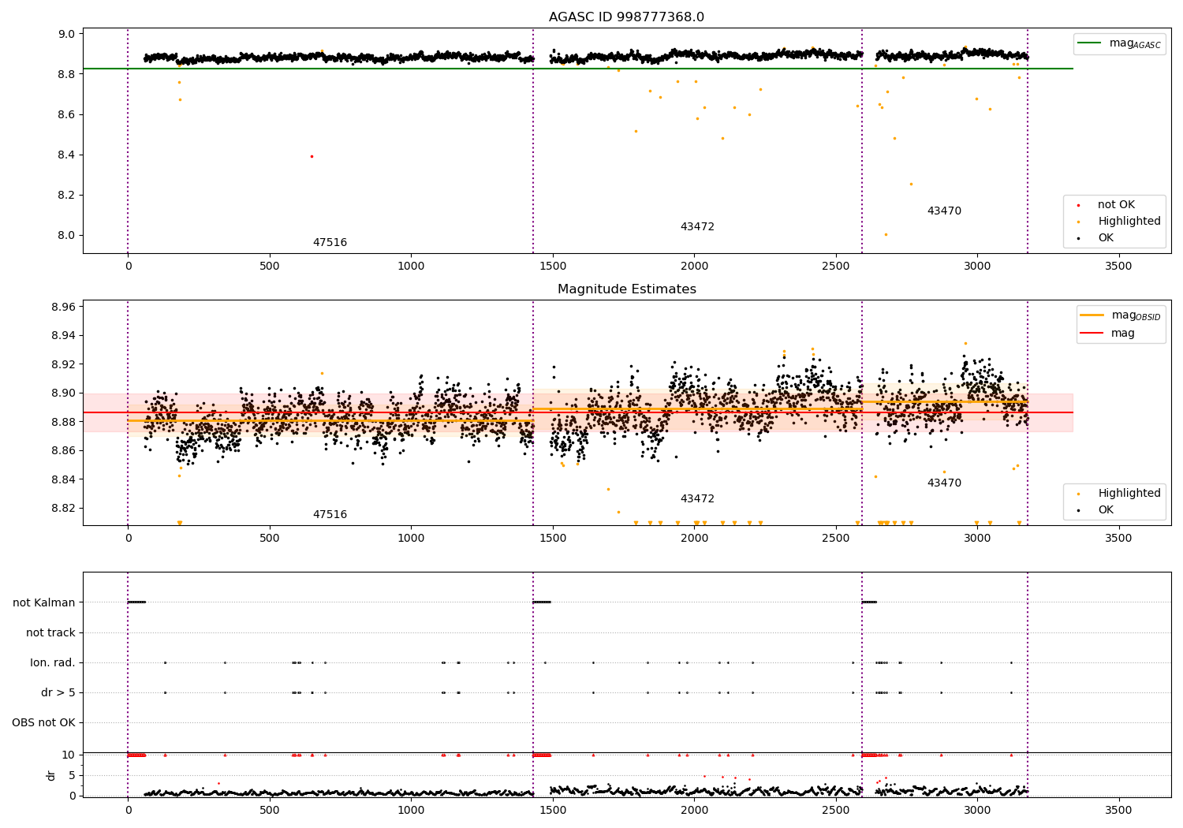Select the 'not OK' legend entry
1183x828 pixels.
[1116, 205]
